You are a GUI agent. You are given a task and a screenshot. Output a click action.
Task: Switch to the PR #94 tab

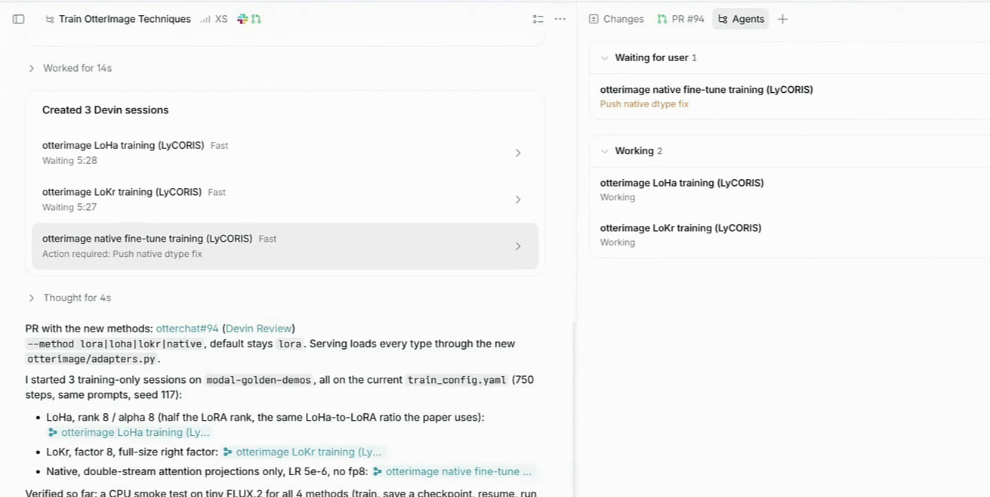pyautogui.click(x=680, y=19)
